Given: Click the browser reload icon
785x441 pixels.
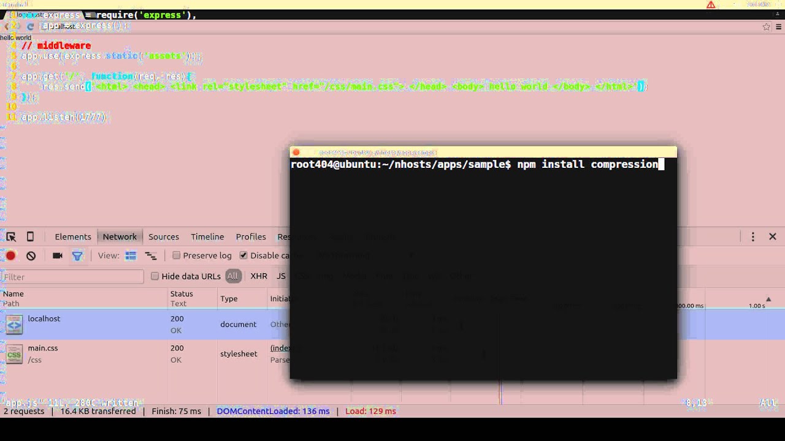Looking at the screenshot, I should click(x=31, y=27).
